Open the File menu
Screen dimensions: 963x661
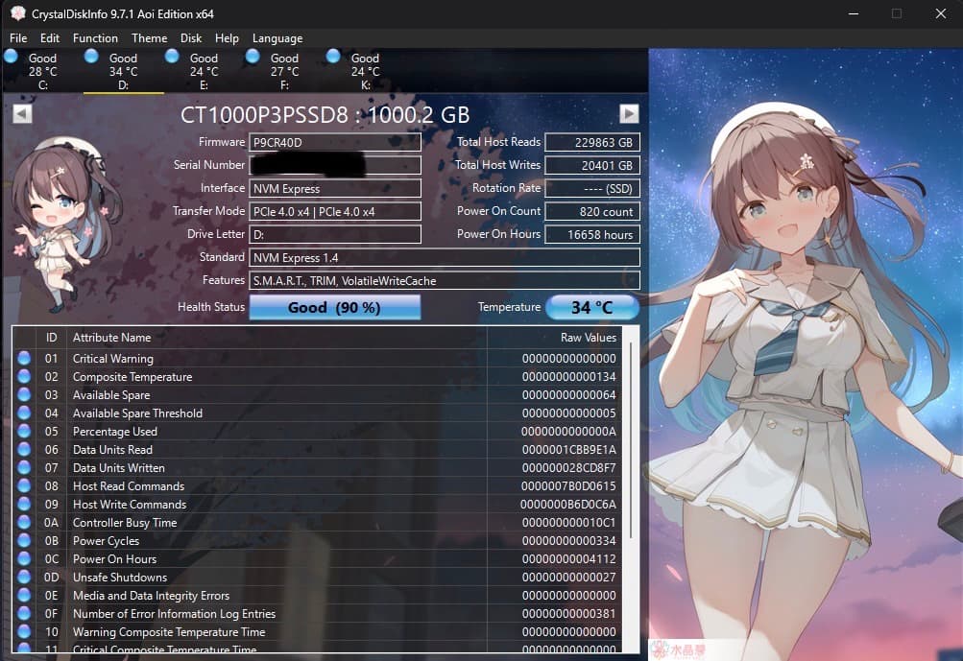(18, 38)
